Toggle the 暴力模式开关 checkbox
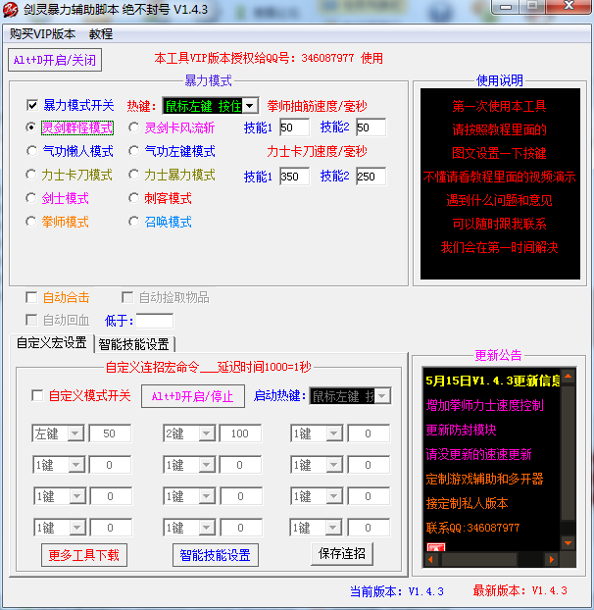 [32, 105]
